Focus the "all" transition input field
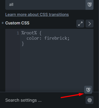The width and height of the screenshot is (99, 108). pyautogui.click(x=45, y=4)
